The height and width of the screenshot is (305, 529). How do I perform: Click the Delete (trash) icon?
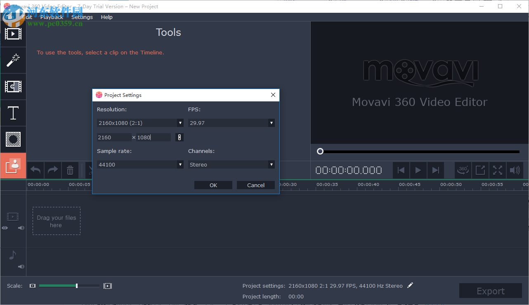point(70,170)
